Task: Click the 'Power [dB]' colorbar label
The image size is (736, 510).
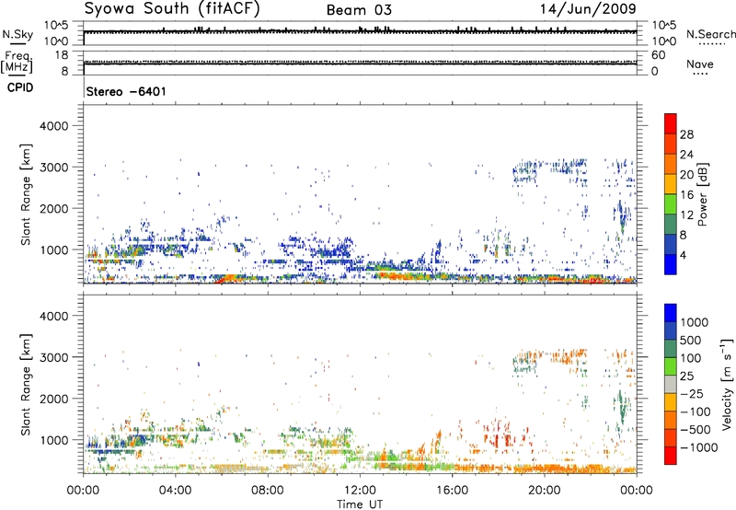Action: (702, 194)
